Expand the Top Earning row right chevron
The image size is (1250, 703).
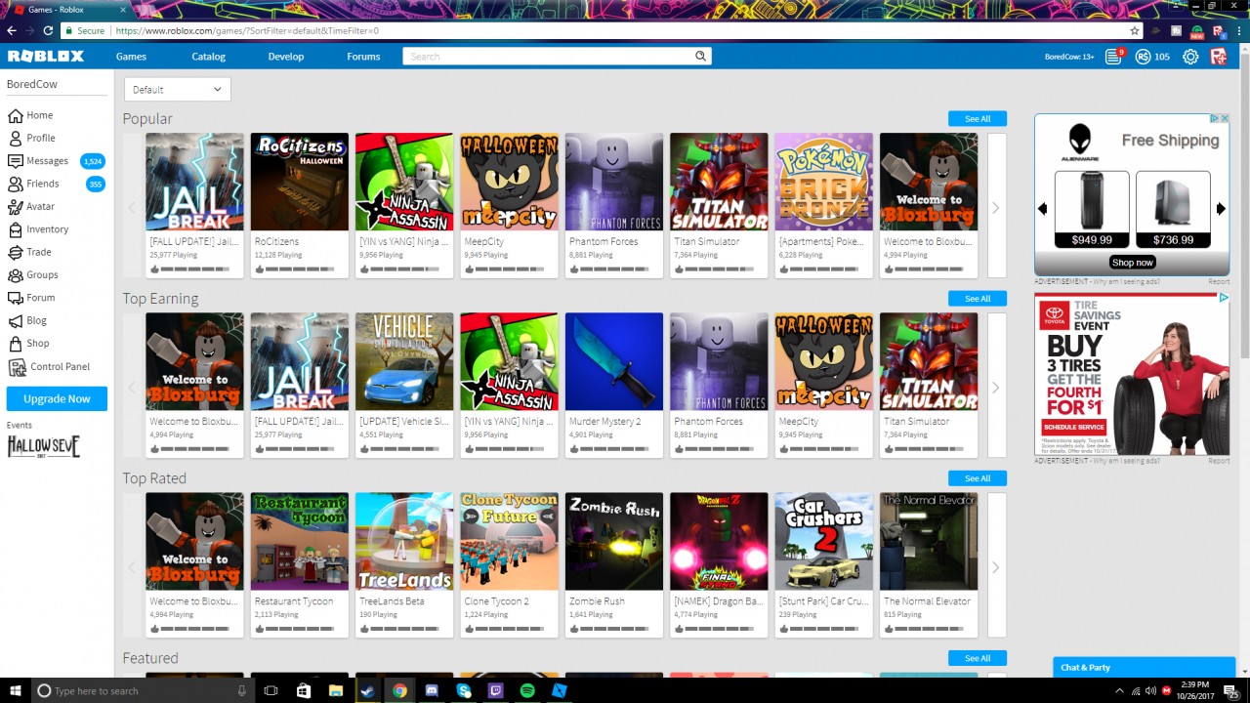click(x=996, y=387)
